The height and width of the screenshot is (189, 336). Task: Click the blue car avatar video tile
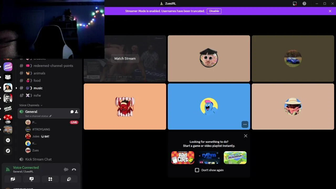pos(293,59)
